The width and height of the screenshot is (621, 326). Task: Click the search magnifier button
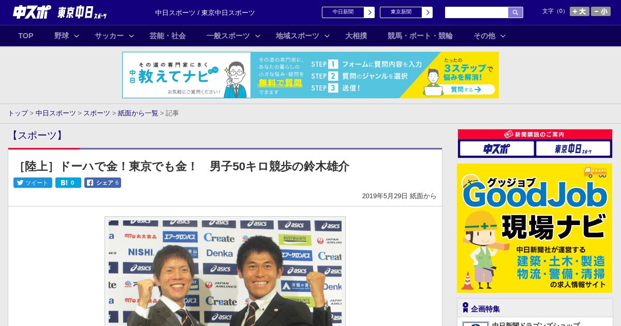point(515,12)
